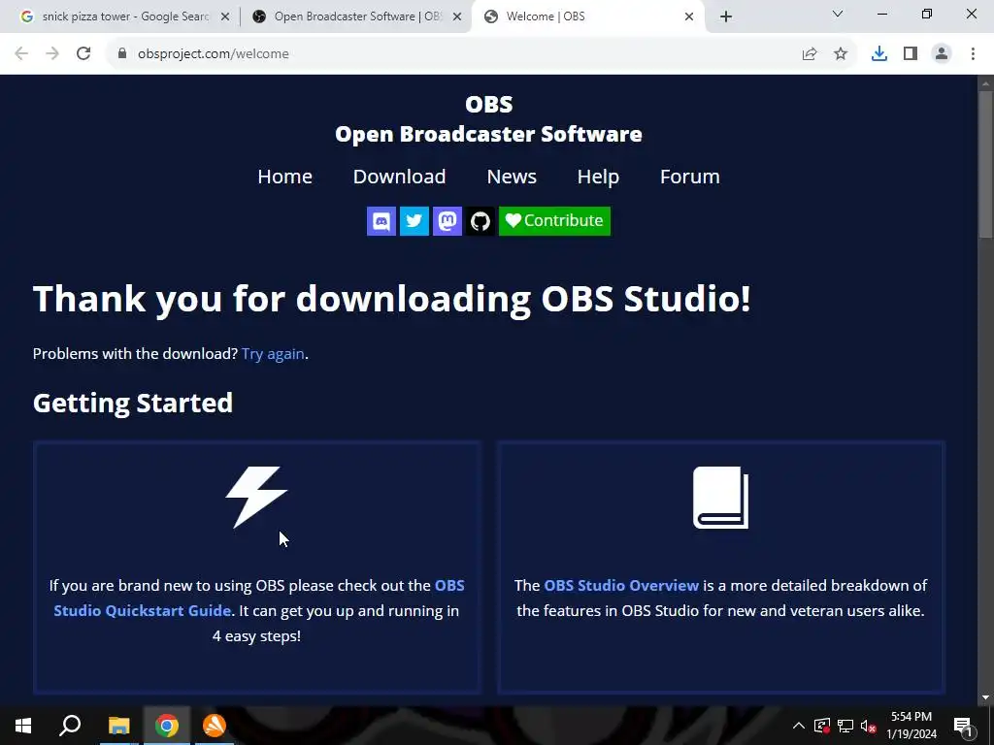994x745 pixels.
Task: View site information lock icon
Action: tap(122, 54)
